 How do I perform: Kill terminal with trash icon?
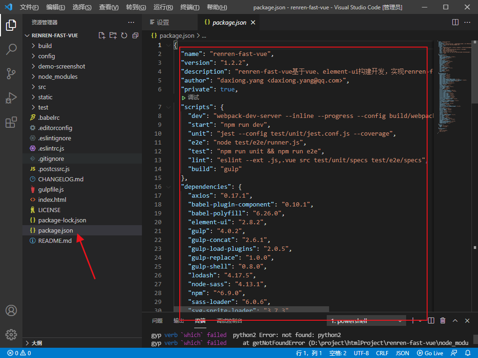[x=443, y=321]
